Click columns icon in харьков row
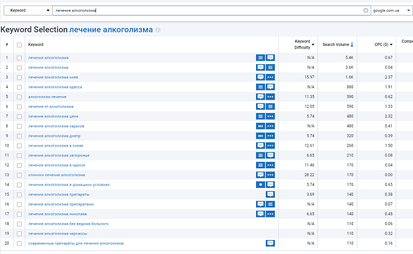The width and height of the screenshot is (413, 254). click(x=261, y=126)
